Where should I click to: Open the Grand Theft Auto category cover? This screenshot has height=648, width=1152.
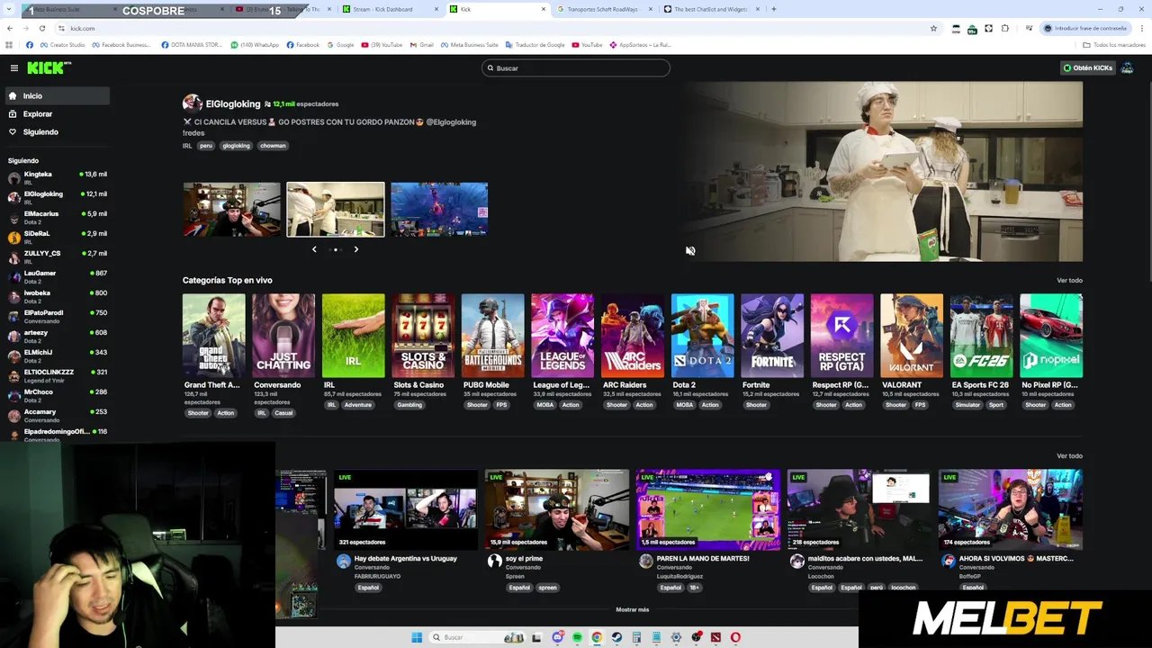click(213, 336)
